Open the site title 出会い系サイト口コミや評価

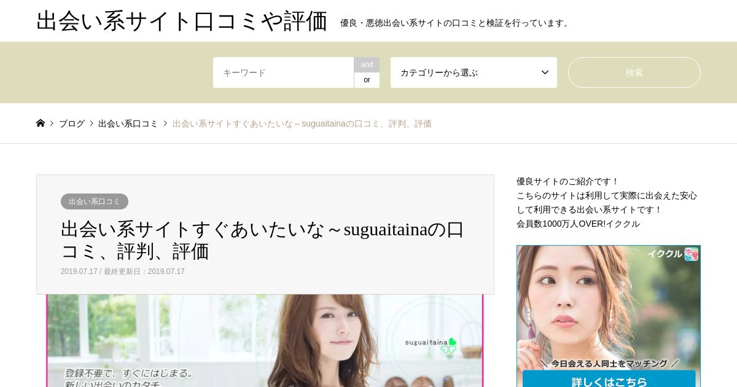182,21
